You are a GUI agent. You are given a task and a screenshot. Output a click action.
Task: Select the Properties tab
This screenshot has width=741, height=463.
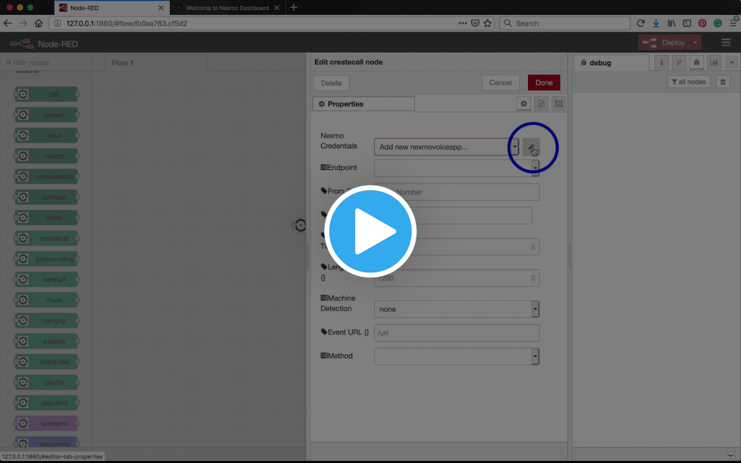[364, 104]
